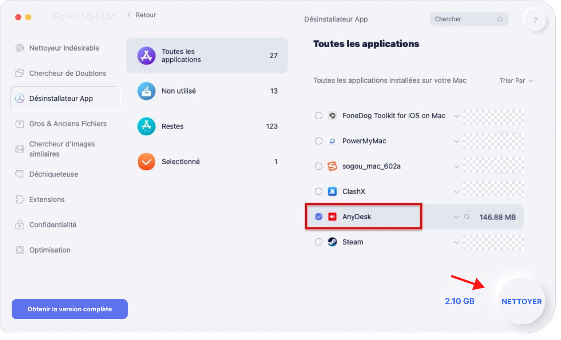
Task: Click the 2.10 GB total size text
Action: pyautogui.click(x=460, y=301)
